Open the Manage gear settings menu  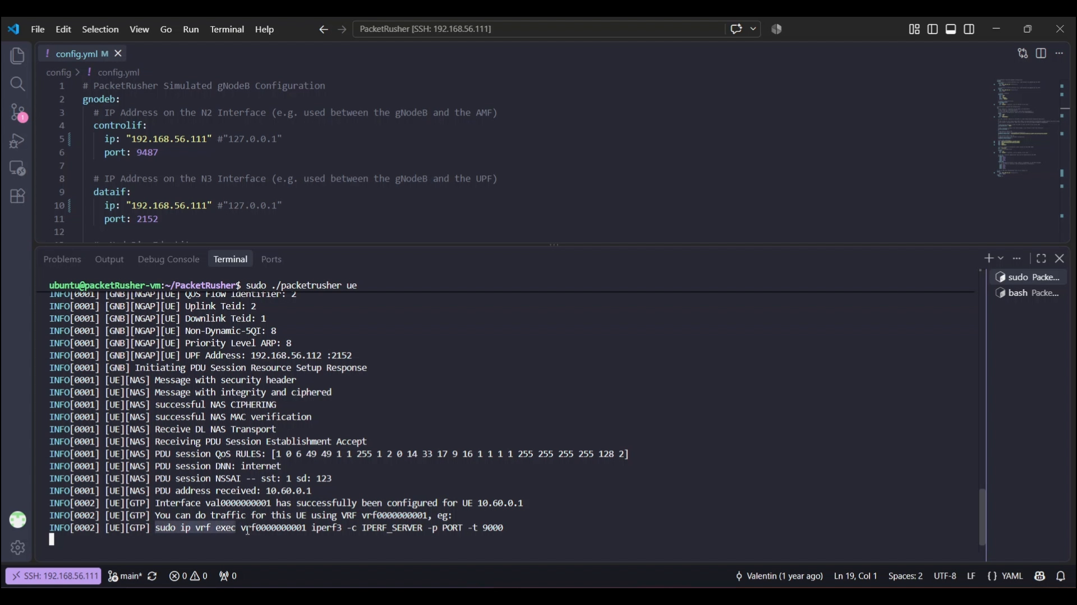pyautogui.click(x=17, y=547)
